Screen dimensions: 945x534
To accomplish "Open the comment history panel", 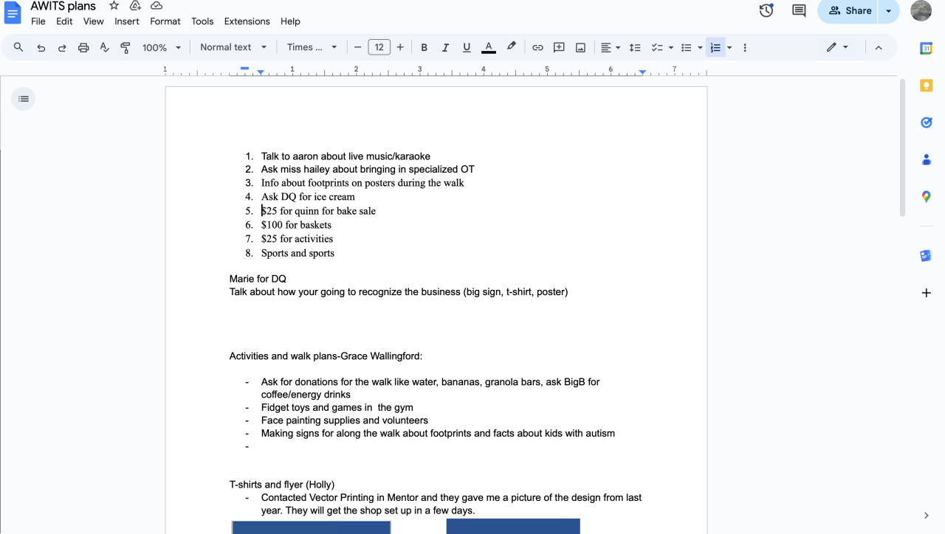I will [799, 10].
